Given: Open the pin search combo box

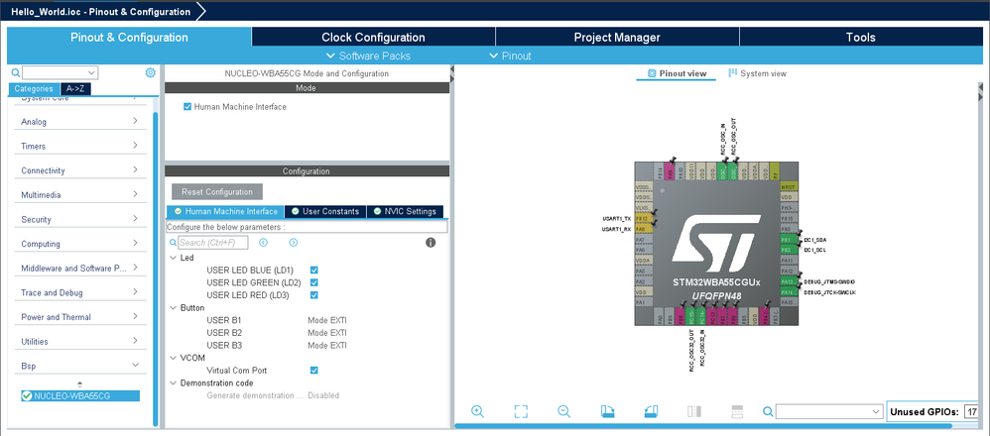Looking at the screenshot, I should pos(828,411).
